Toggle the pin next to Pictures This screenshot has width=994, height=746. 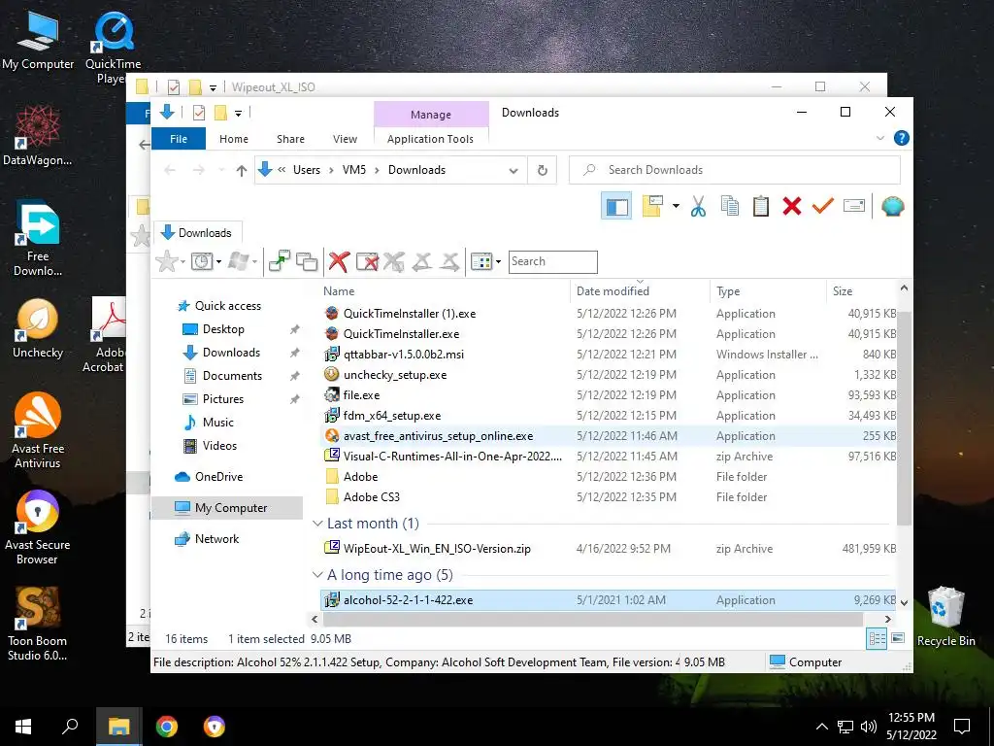[295, 399]
